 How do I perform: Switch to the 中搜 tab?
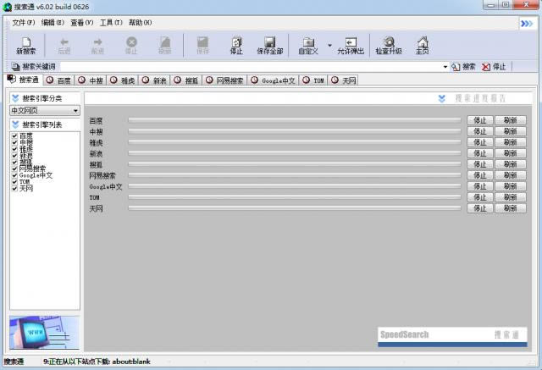tap(91, 80)
